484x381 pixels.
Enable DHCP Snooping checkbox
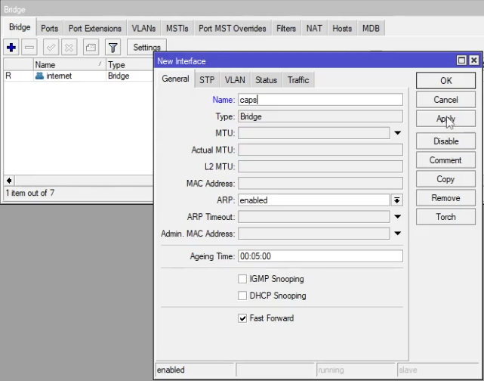[x=243, y=296]
